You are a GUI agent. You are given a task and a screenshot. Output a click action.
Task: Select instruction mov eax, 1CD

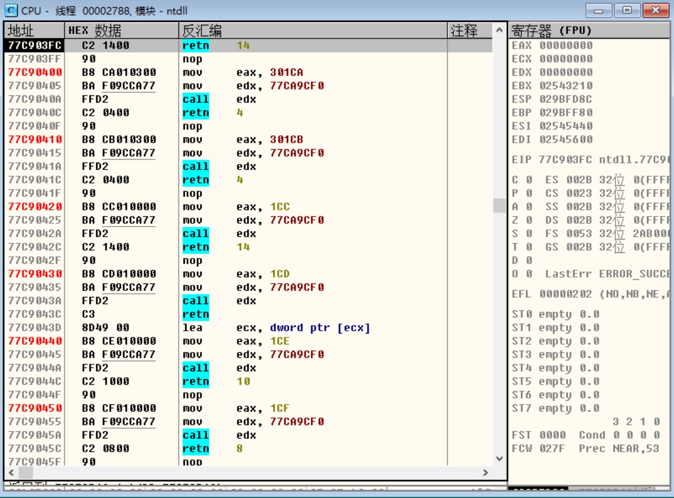(x=236, y=274)
